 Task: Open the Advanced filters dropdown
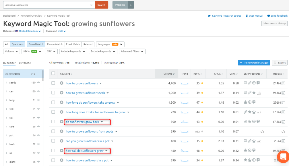click(132, 52)
